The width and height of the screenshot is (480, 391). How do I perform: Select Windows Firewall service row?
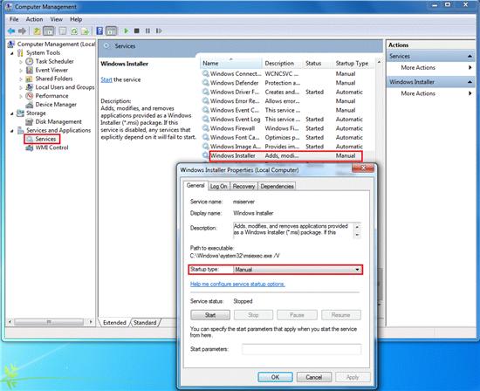coord(287,128)
